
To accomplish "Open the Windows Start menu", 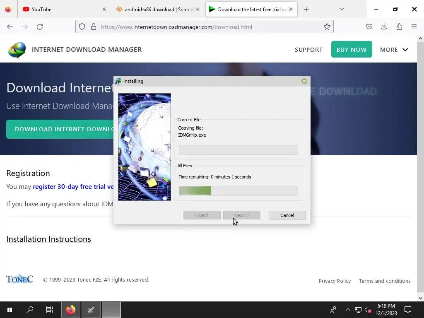I will pos(10,310).
